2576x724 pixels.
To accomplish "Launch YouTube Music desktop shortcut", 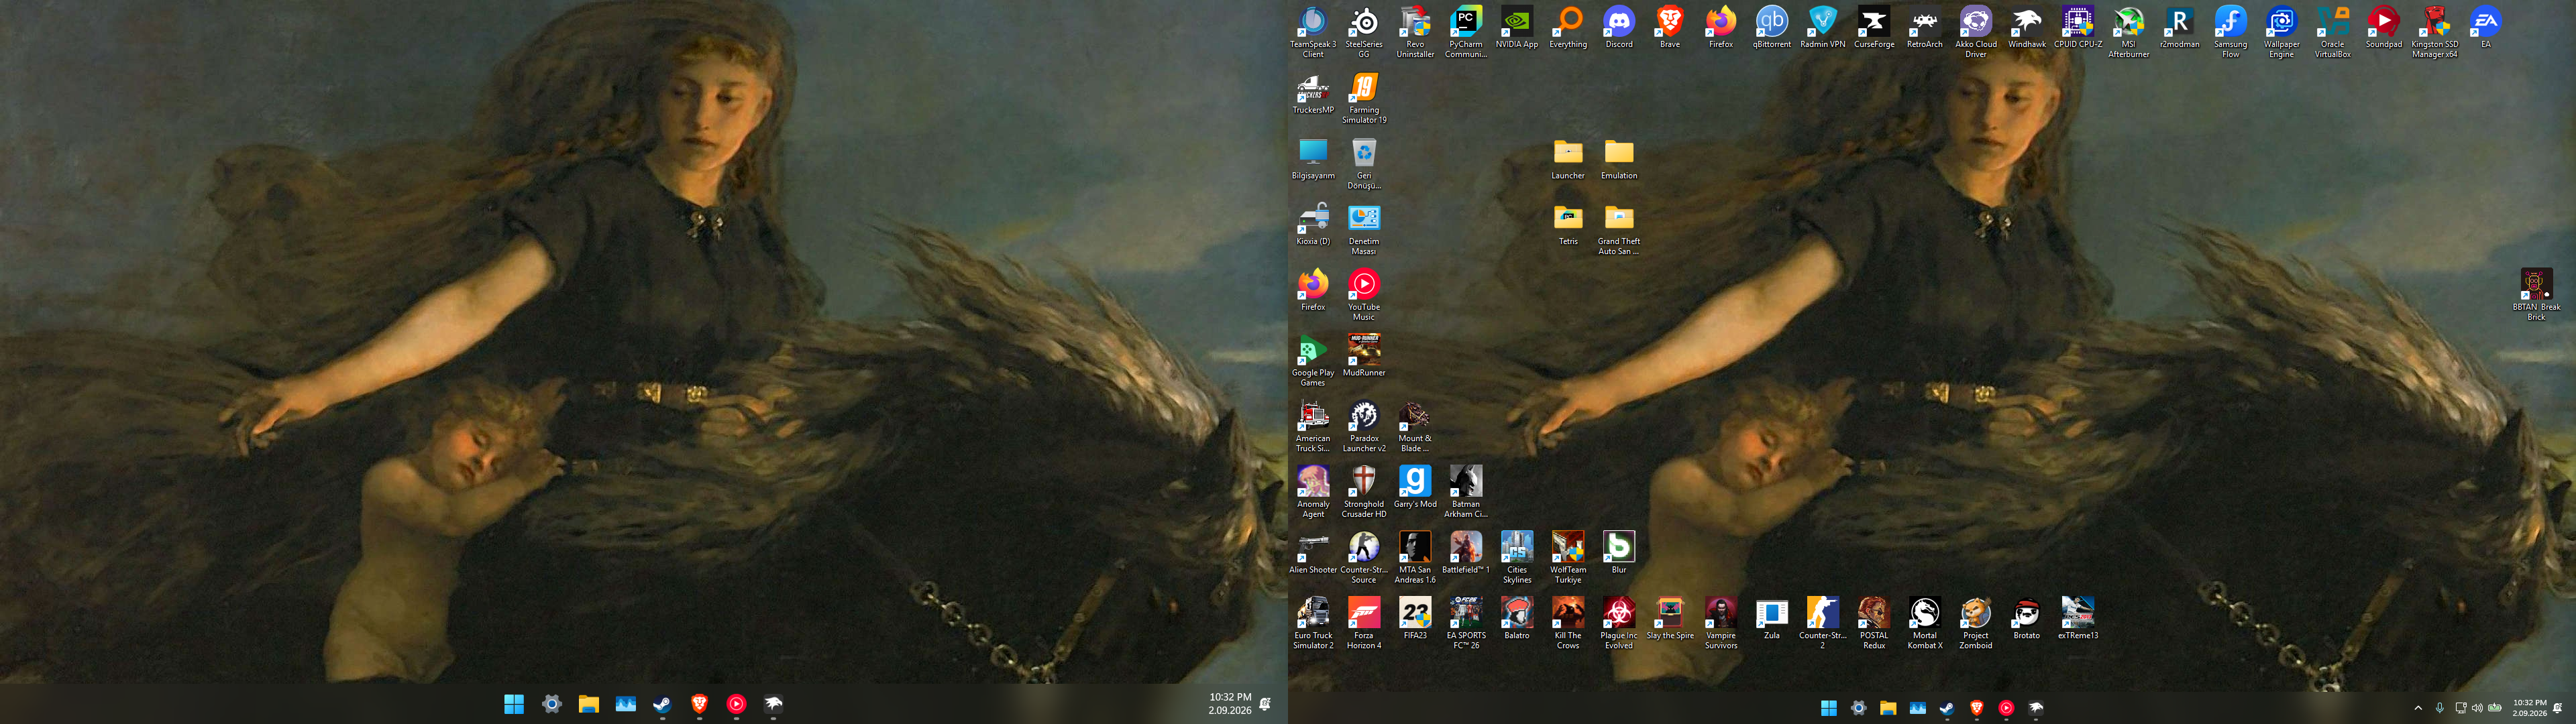I will pos(1364,295).
